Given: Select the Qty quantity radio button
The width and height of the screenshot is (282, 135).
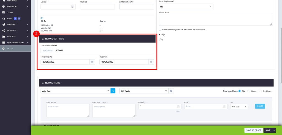Looking at the screenshot, I should coord(240,91).
